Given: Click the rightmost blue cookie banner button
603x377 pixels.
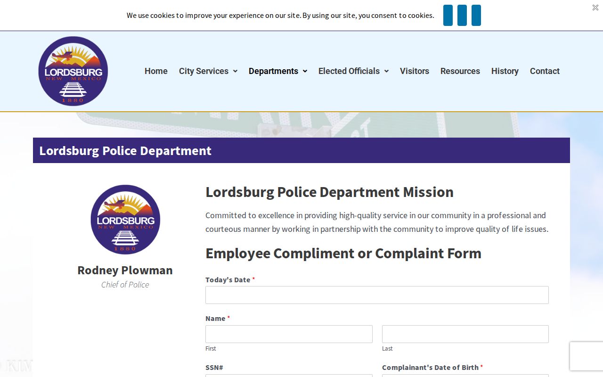Looking at the screenshot, I should pos(476,16).
